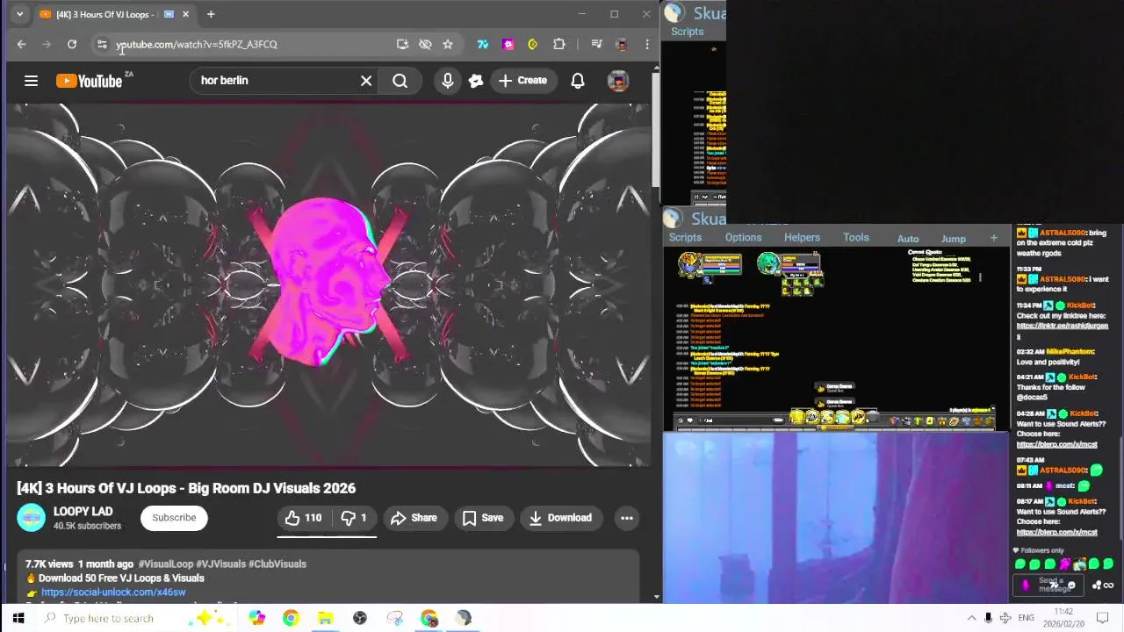Download the video
This screenshot has height=632, width=1124.
tap(561, 518)
